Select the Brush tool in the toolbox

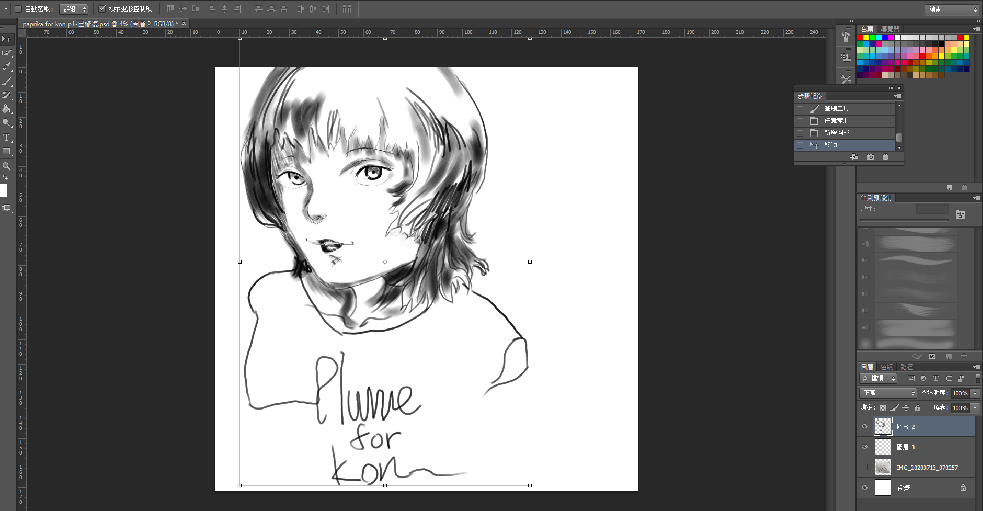coord(6,82)
